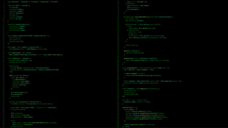Click the 'const scheduler = new JobQueue' line
This screenshot has height=128, width=228.
pos(141,89)
